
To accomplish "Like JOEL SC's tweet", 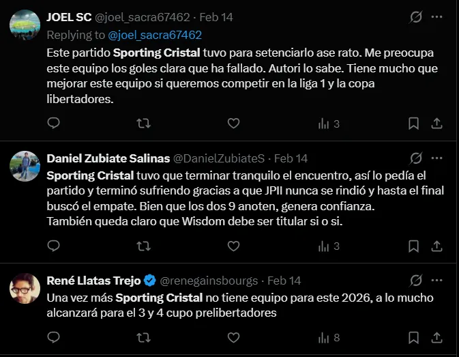I will (233, 124).
